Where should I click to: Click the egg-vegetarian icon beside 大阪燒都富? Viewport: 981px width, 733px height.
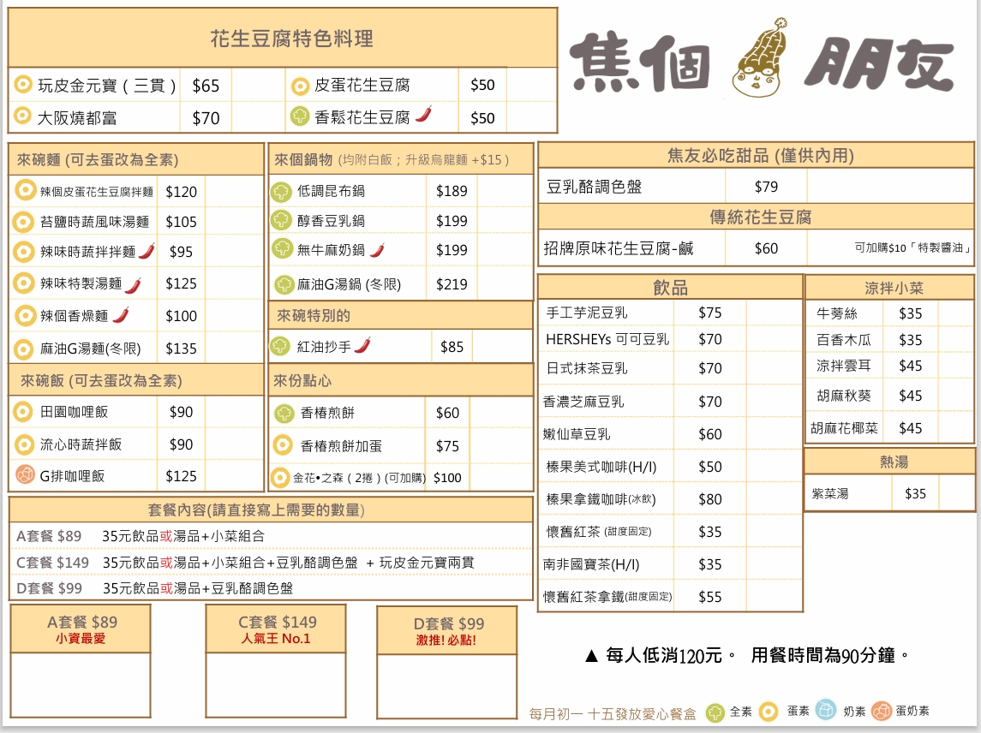[22, 116]
